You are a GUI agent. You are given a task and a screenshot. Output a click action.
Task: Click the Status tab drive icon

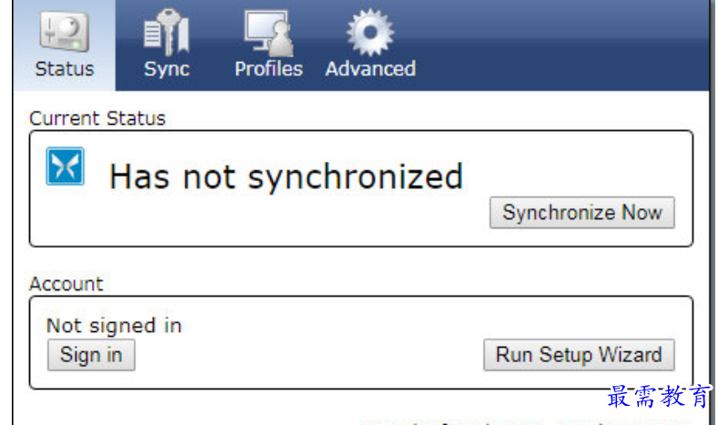(x=63, y=31)
